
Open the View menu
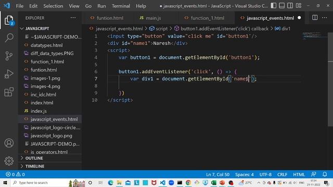[x=74, y=6]
